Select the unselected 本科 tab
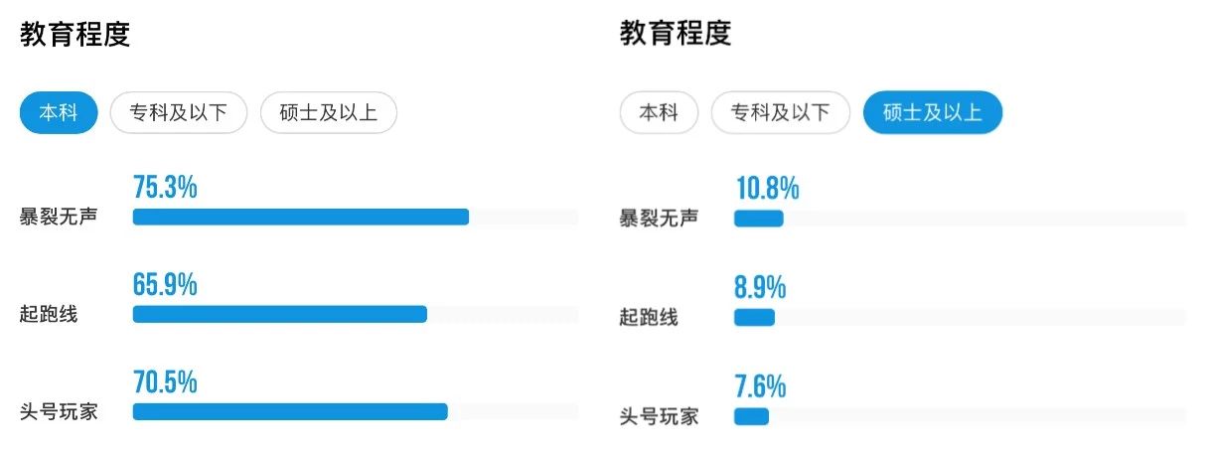The height and width of the screenshot is (450, 1208). tap(659, 113)
